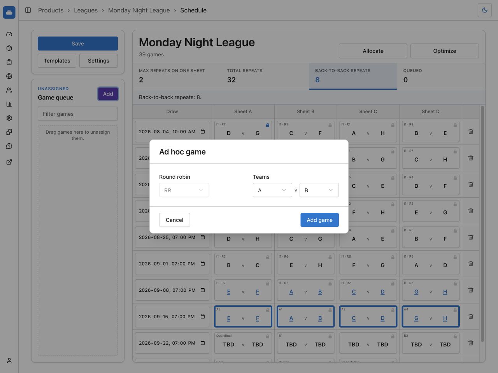The width and height of the screenshot is (498, 373).
Task: Click the external link icon in sidebar
Action: (x=9, y=162)
